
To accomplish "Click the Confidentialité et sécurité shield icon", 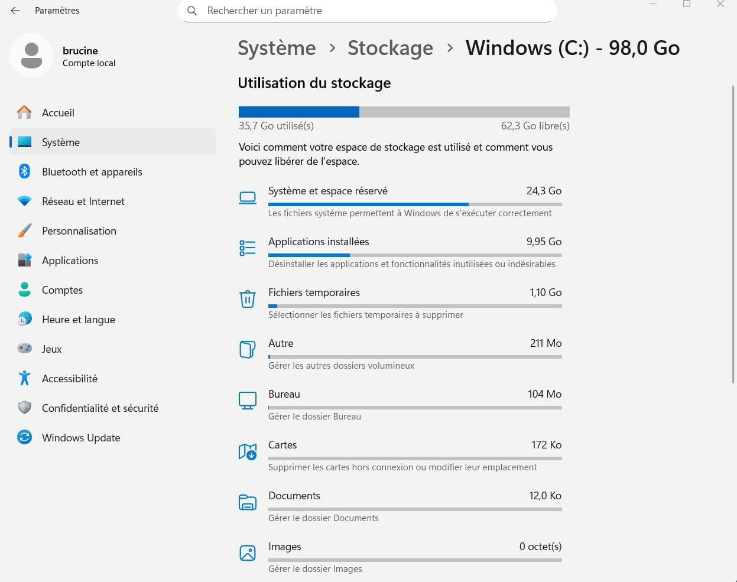I will (24, 408).
